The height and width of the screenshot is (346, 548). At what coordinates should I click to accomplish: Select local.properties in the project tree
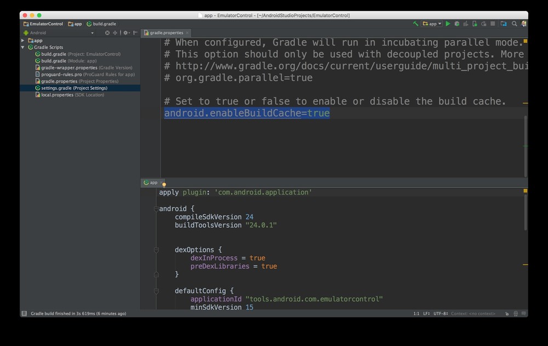coord(57,95)
